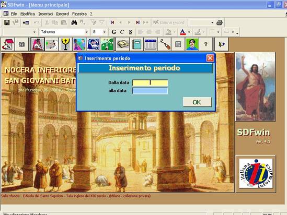Open the wedding couple icon
Viewport: 287px width, 215px height.
tap(79, 44)
